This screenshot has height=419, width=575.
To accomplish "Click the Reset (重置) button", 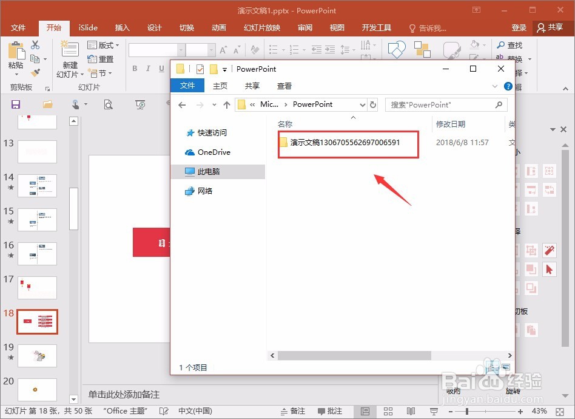I will coord(101,59).
